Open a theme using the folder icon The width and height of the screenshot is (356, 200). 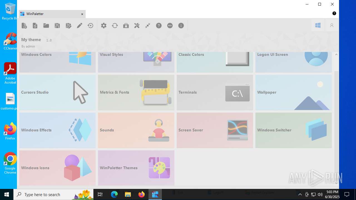46,26
